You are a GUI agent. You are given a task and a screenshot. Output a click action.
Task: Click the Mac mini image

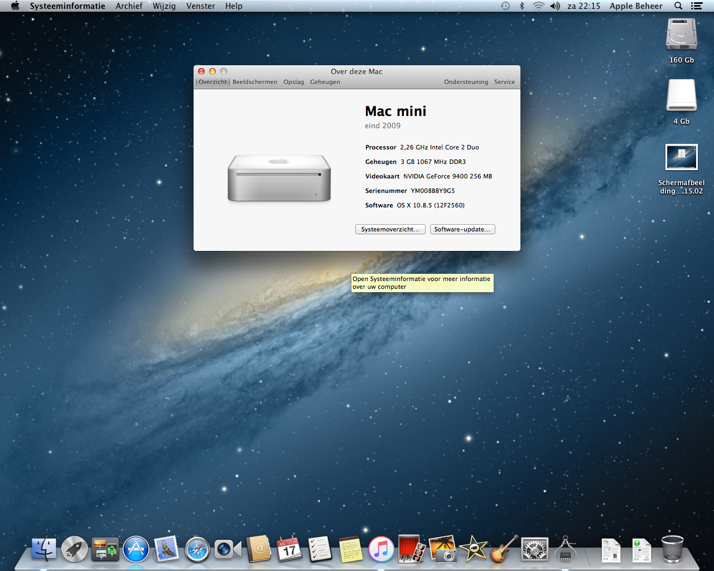(x=279, y=178)
